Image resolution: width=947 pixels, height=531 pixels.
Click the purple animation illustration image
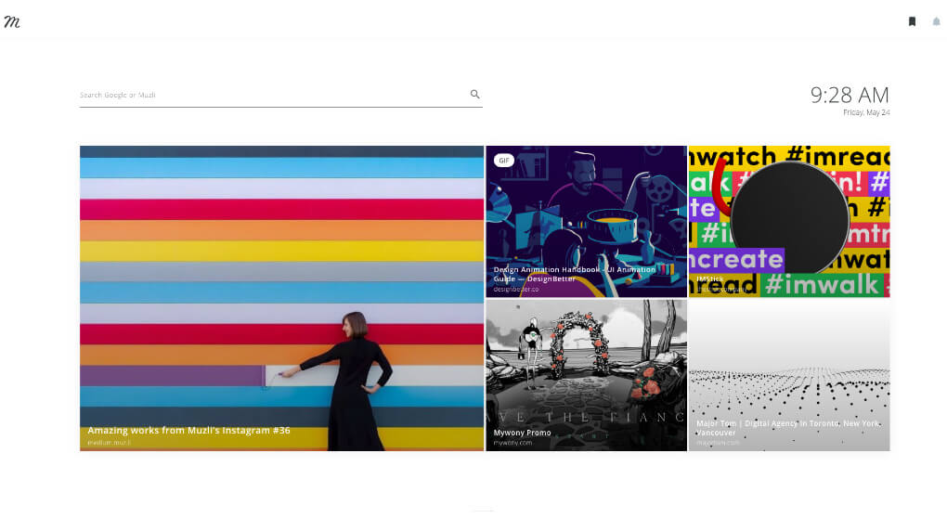point(585,209)
